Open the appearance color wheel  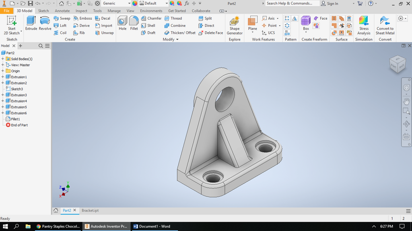tap(135, 3)
